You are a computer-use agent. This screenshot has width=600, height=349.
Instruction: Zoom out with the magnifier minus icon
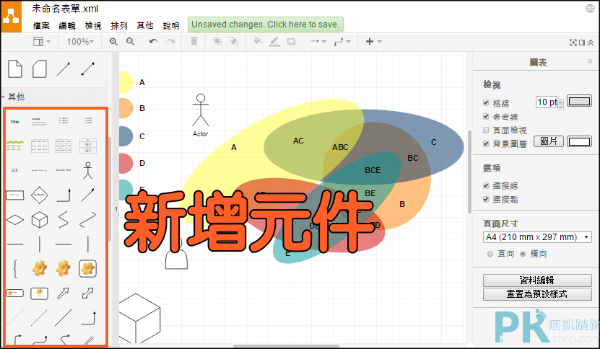click(x=131, y=41)
